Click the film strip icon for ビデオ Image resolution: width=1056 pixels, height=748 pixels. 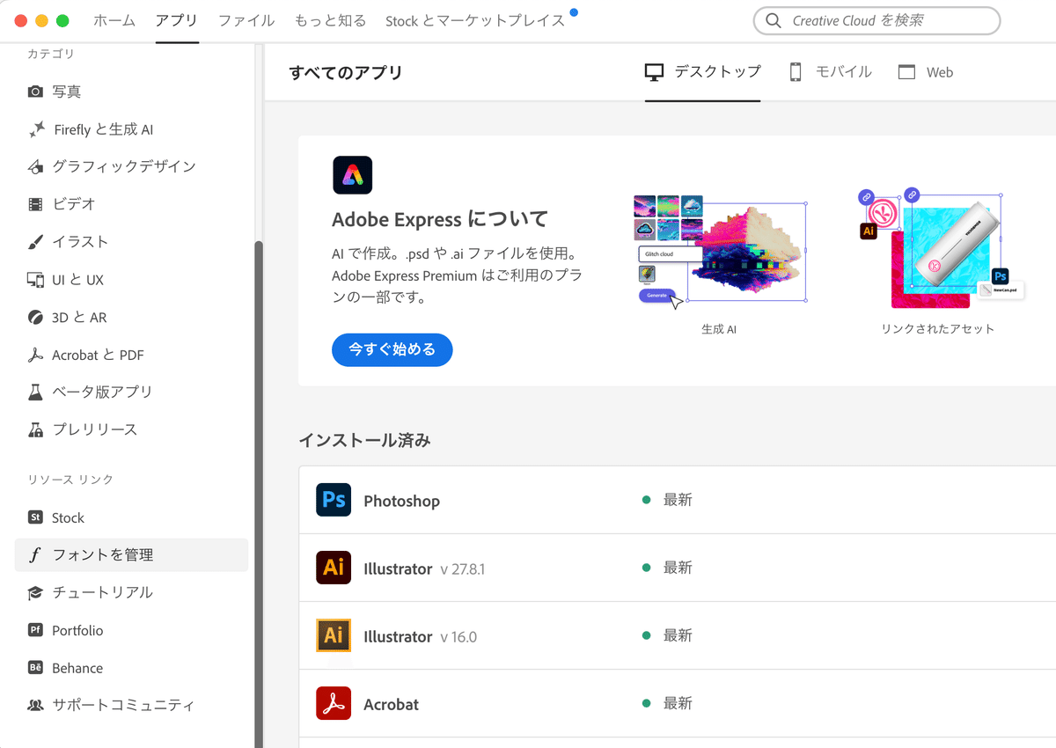35,204
